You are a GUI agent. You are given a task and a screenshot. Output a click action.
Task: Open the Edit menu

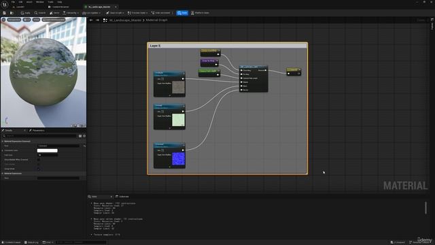(x=20, y=2)
